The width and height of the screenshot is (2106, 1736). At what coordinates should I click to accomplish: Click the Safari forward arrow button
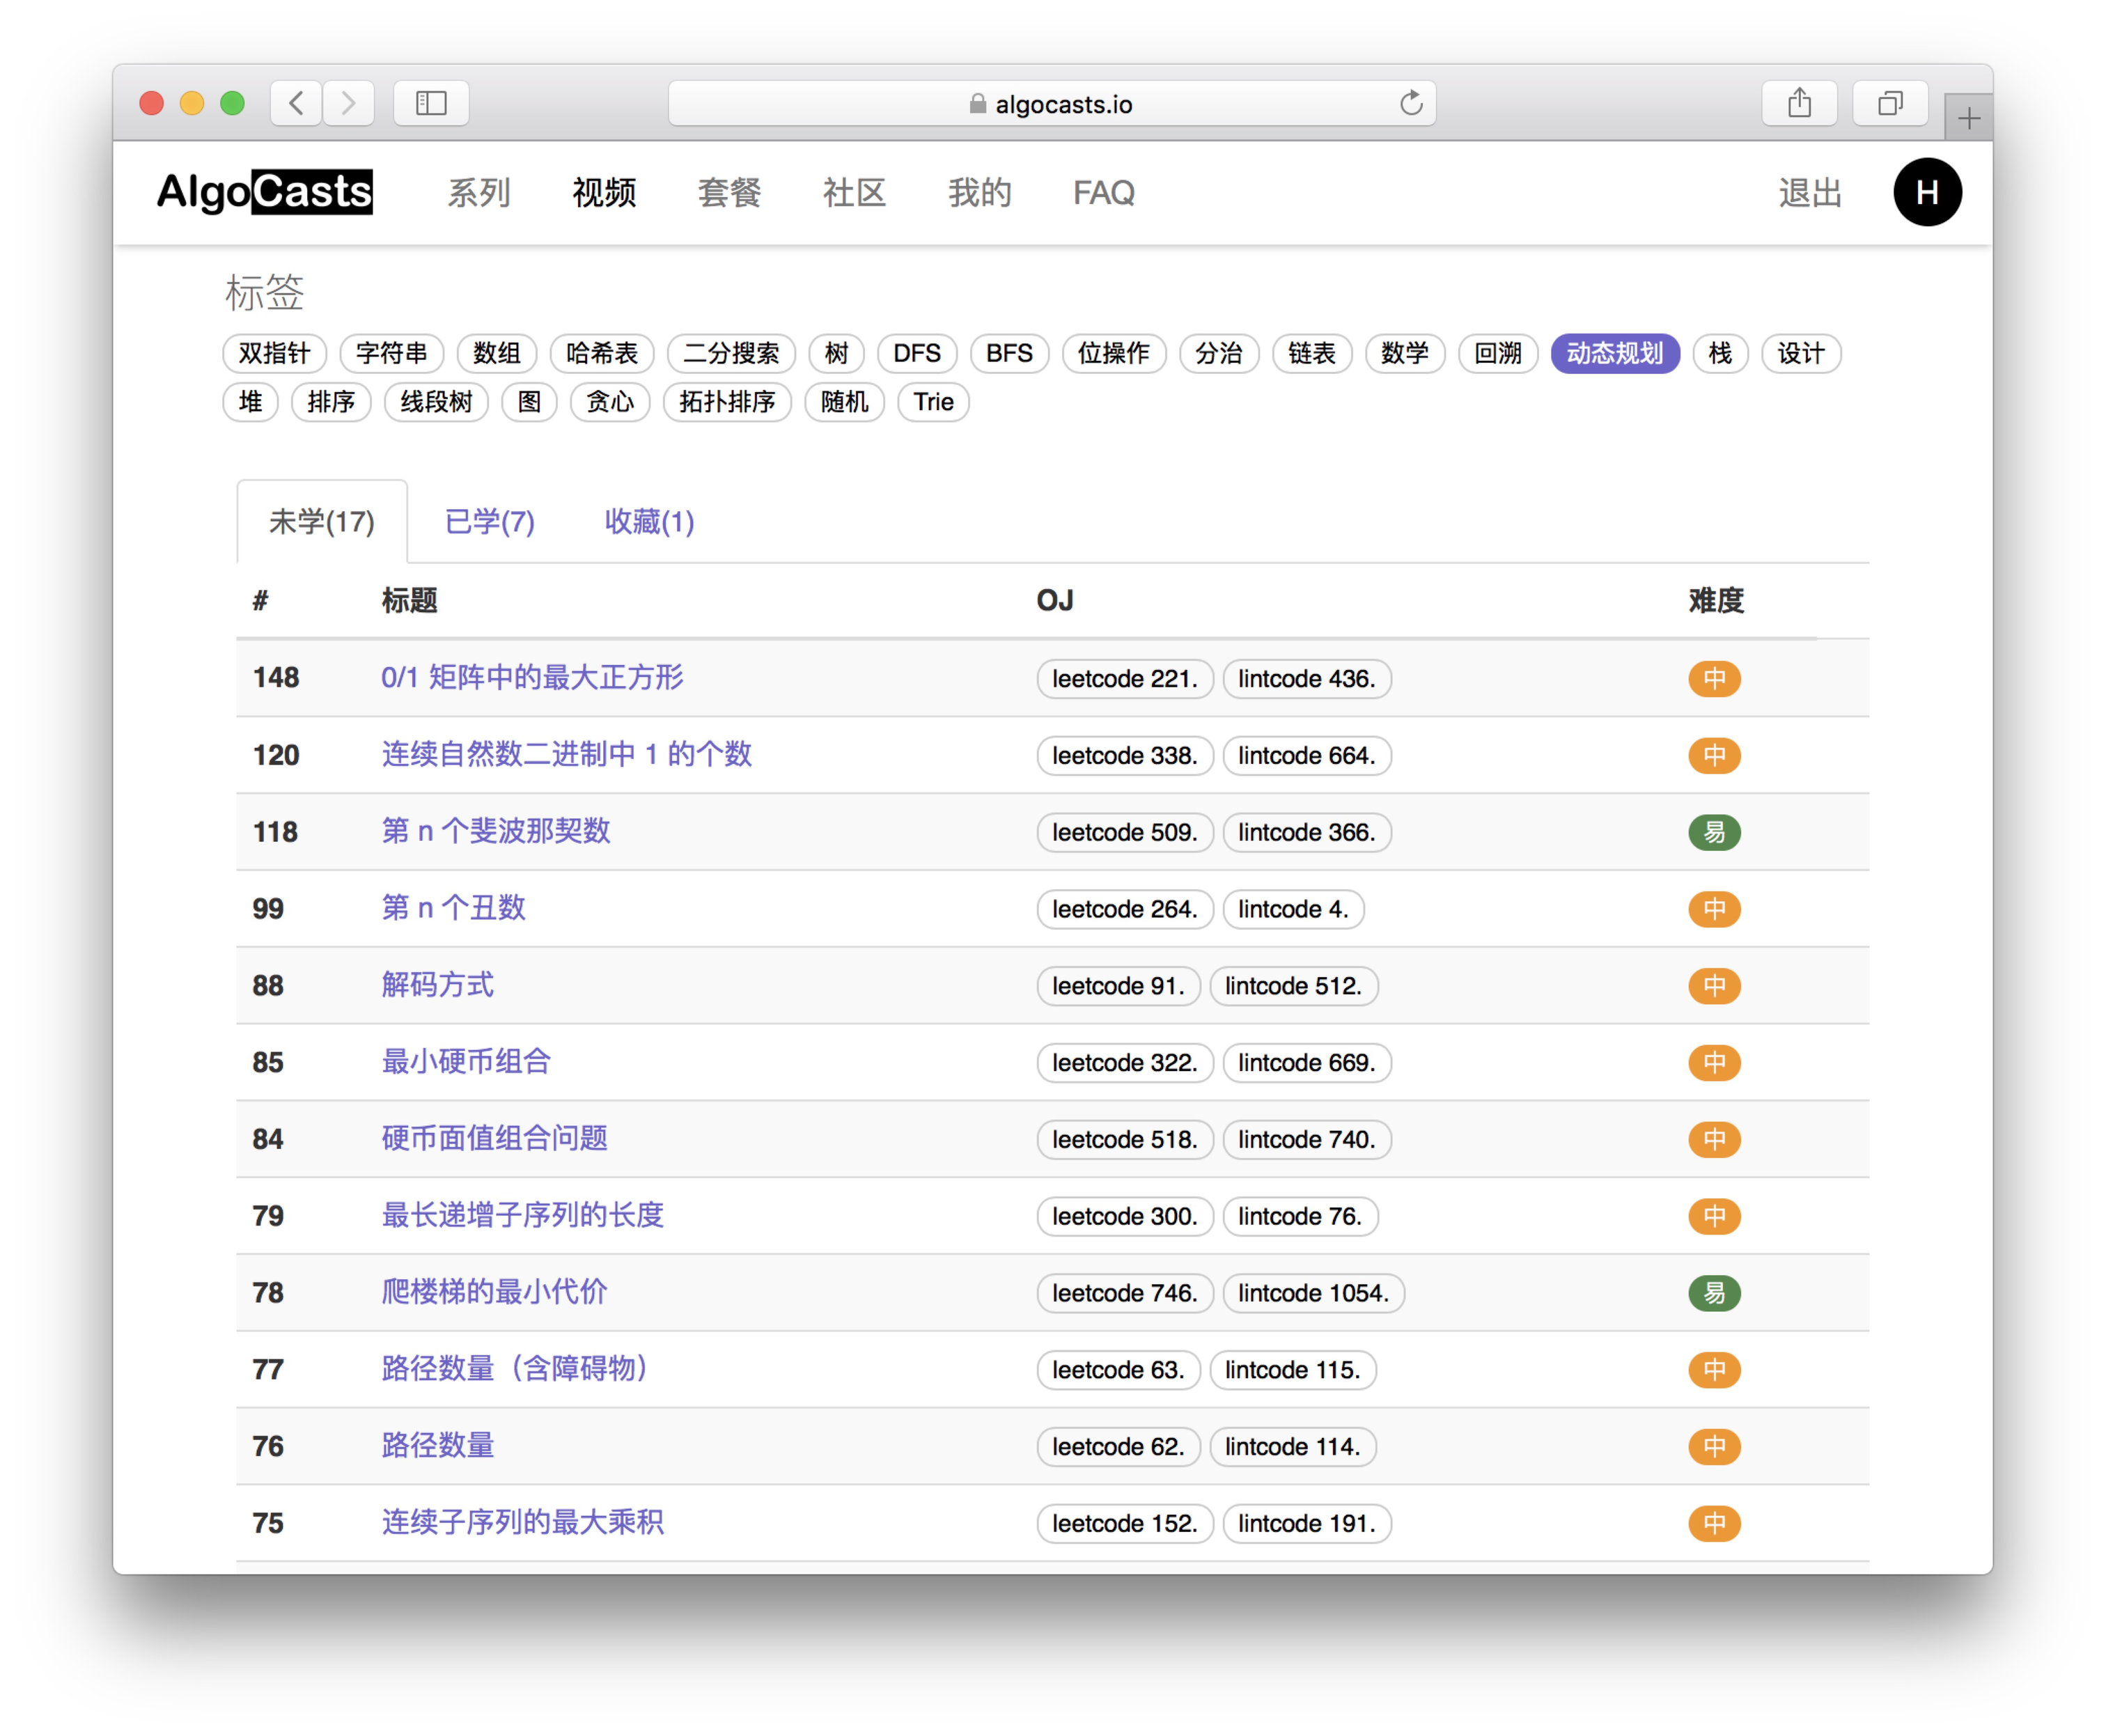pyautogui.click(x=348, y=103)
